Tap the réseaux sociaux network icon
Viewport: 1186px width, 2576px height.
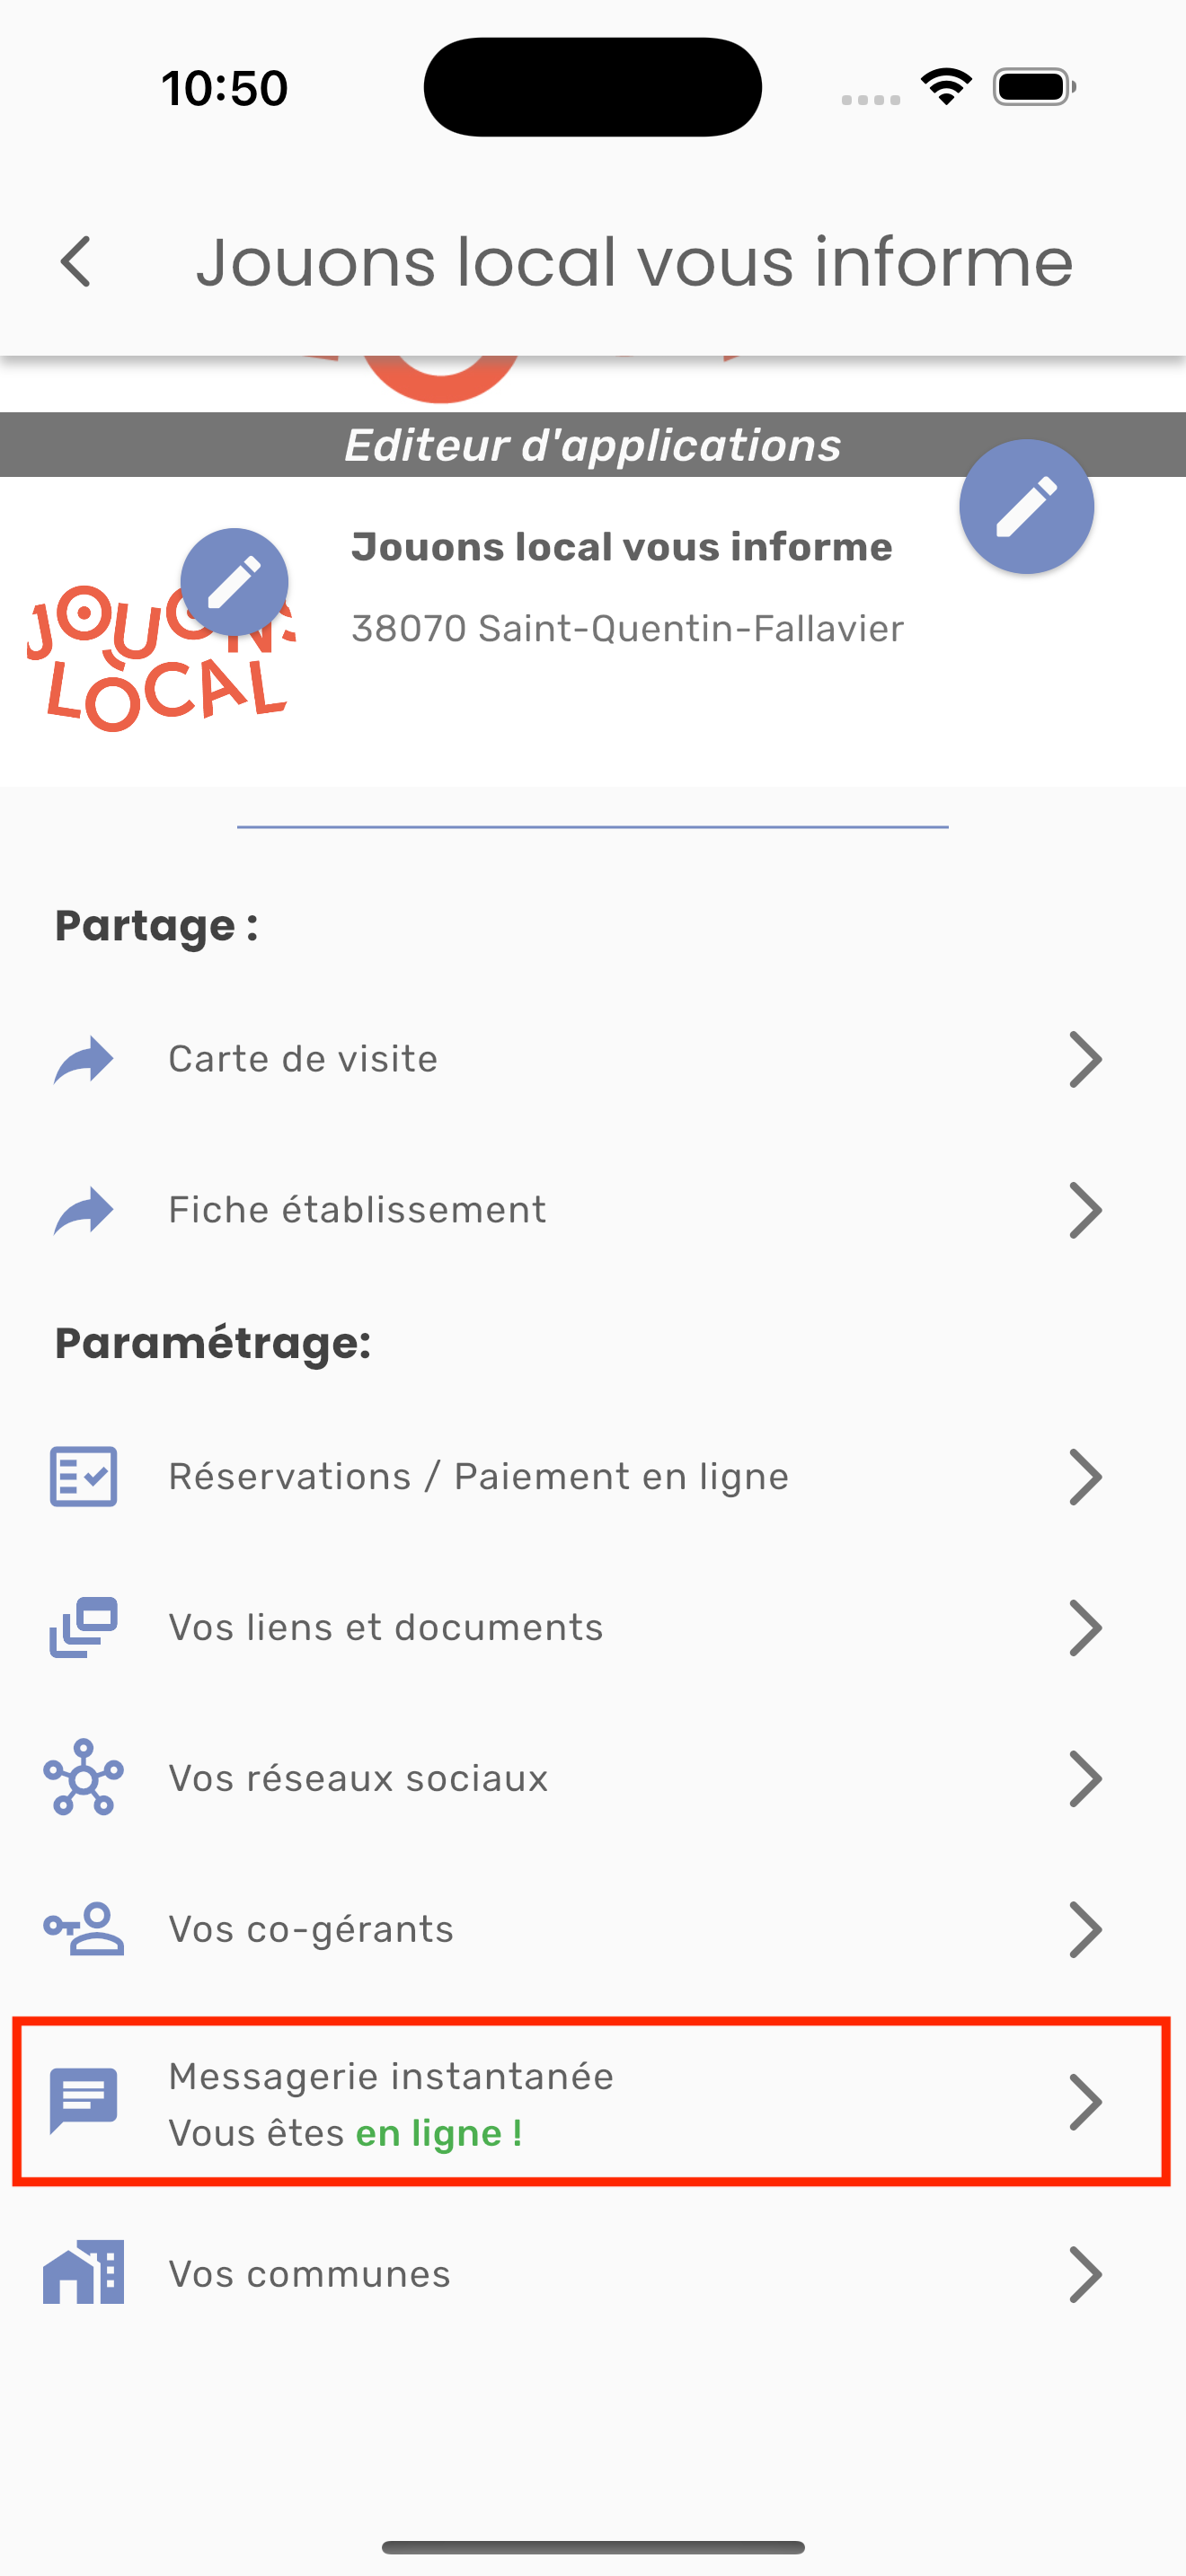84,1778
